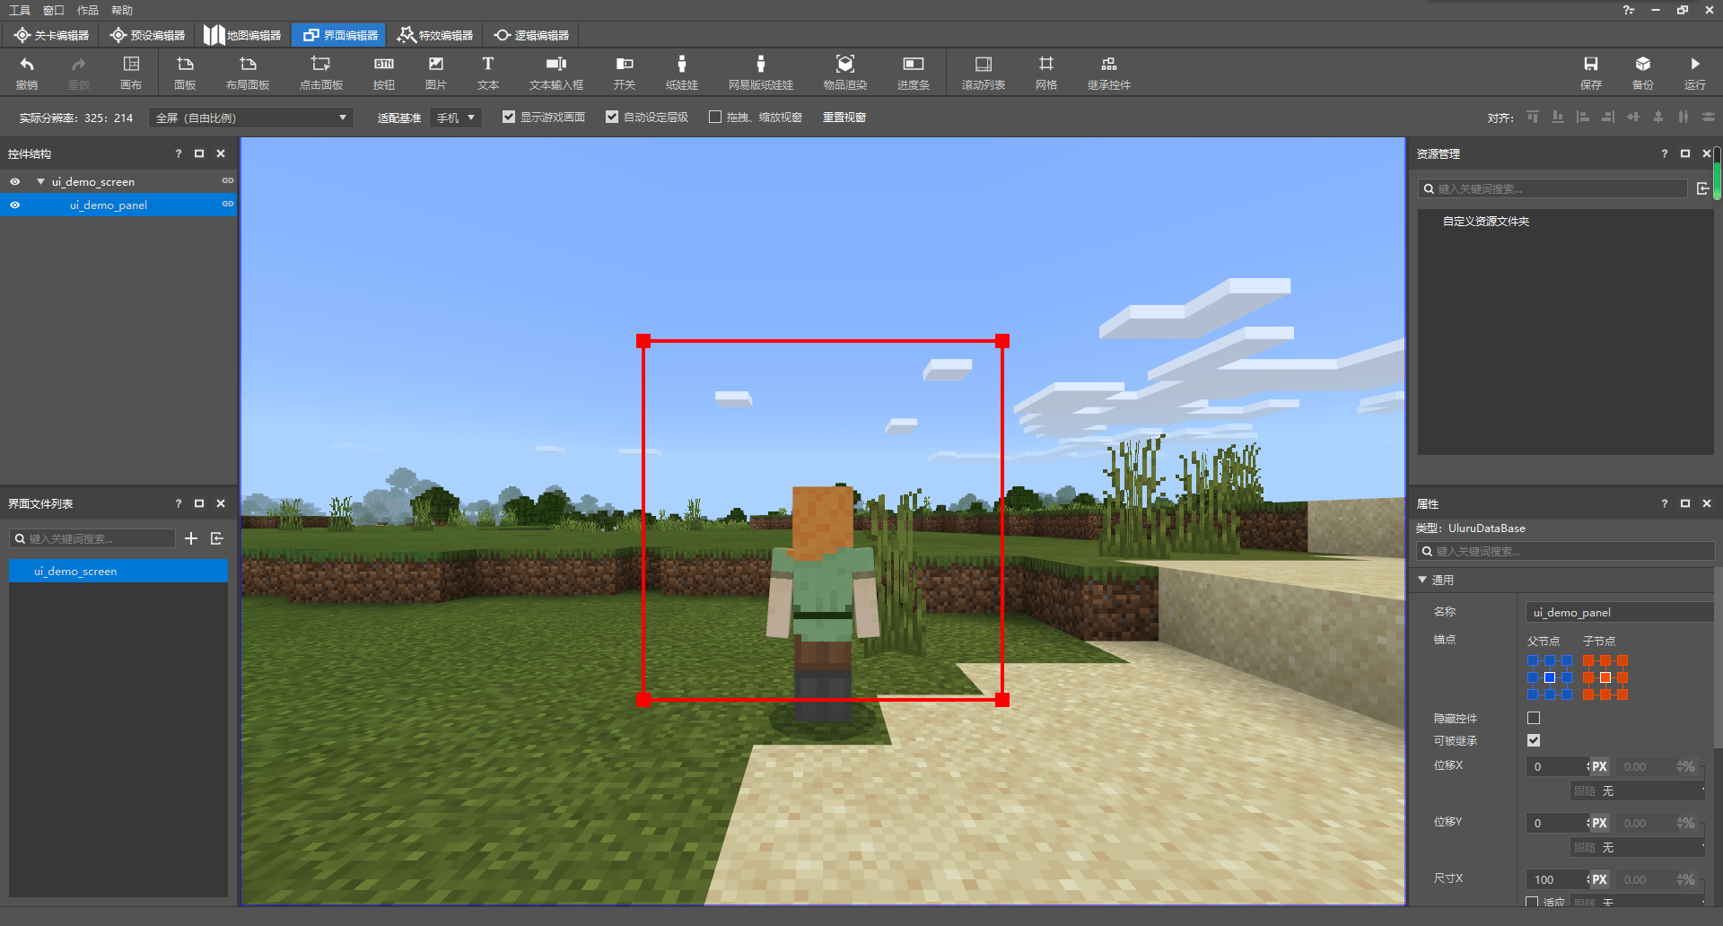1723x926 pixels.
Task: Open the 适配基准 手机 dropdown
Action: point(456,118)
